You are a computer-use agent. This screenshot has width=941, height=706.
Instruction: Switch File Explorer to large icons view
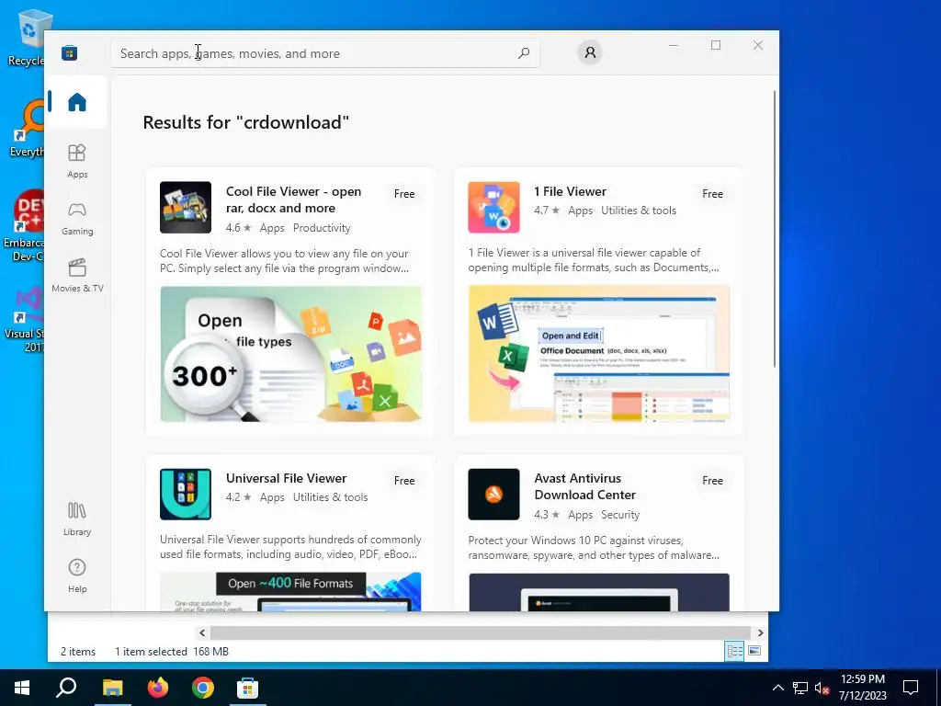point(755,651)
